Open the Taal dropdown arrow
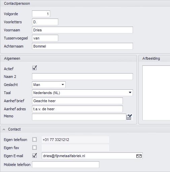This screenshot has width=170, height=172. [130, 93]
